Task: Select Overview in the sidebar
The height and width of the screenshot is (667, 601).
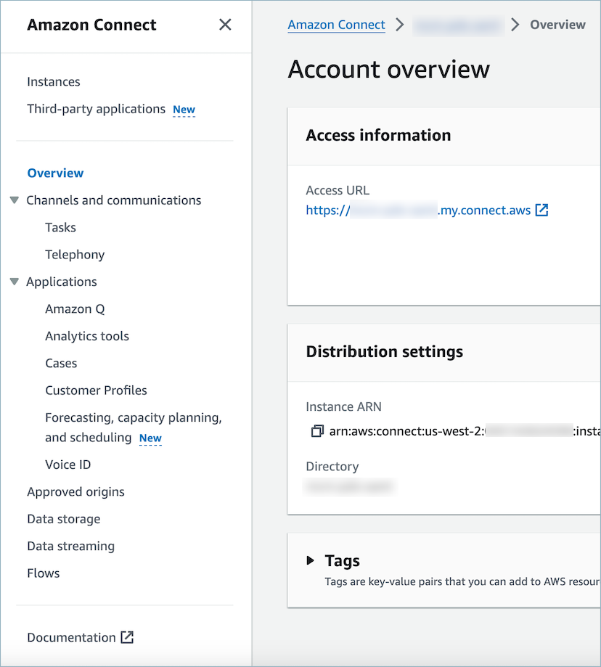Action: click(55, 173)
